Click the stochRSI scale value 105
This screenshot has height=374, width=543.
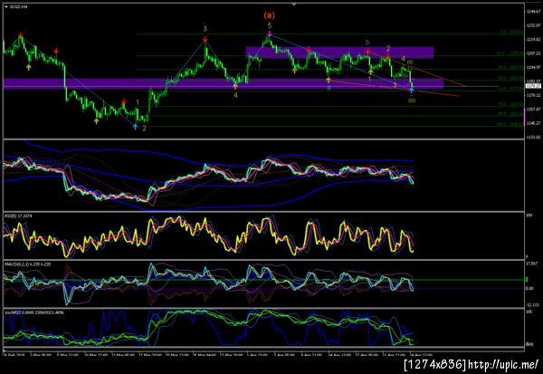click(x=529, y=312)
